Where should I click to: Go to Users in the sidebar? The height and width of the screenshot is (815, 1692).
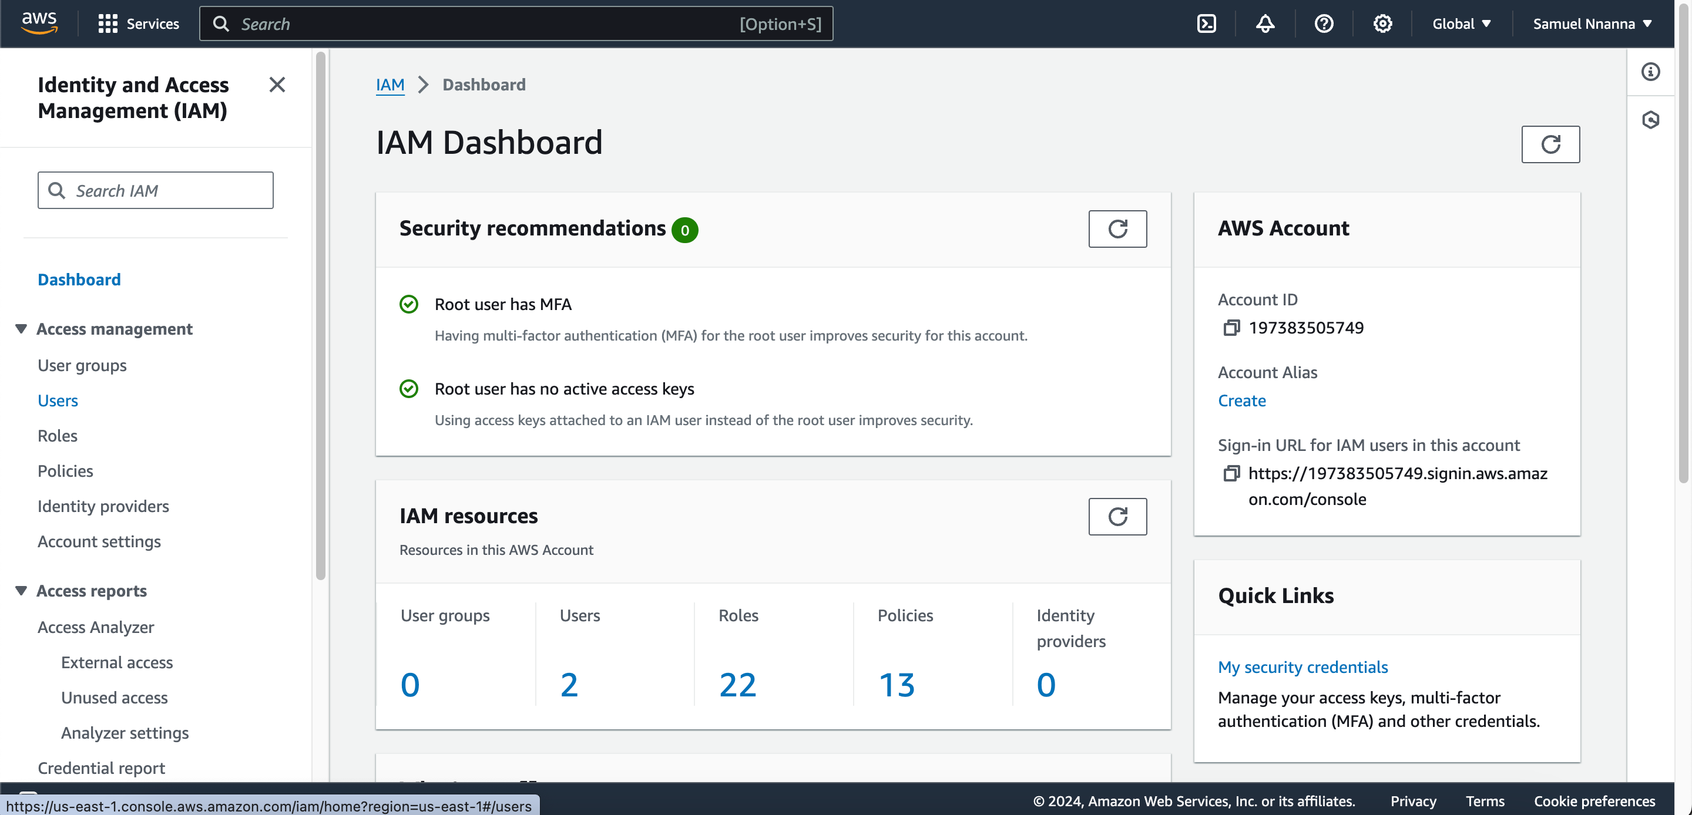[58, 400]
